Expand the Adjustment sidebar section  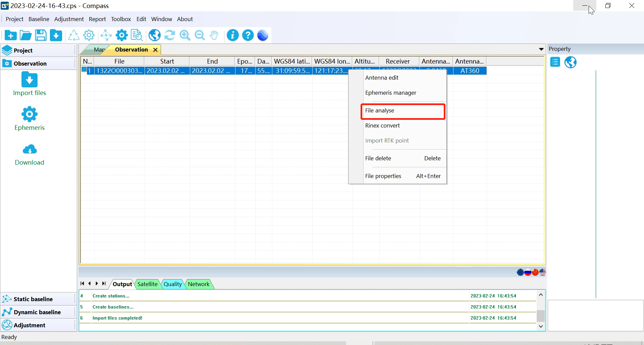(x=30, y=325)
